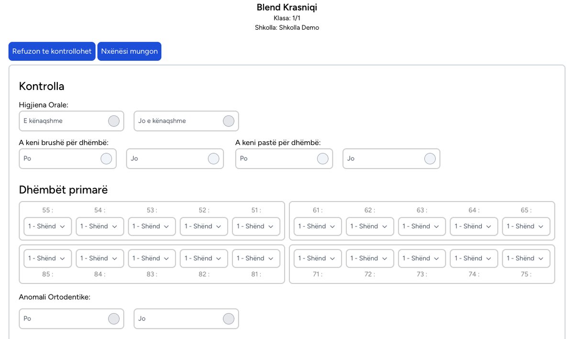Screen dimensions: 574x339
Task: Click the 'Refuzon te kontrollohet' button
Action: pyautogui.click(x=52, y=51)
